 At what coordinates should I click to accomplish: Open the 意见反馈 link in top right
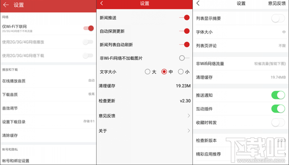pos(277,3)
